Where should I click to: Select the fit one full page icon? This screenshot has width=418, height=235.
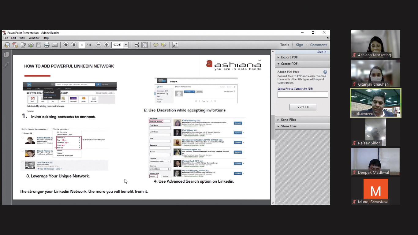(x=145, y=45)
